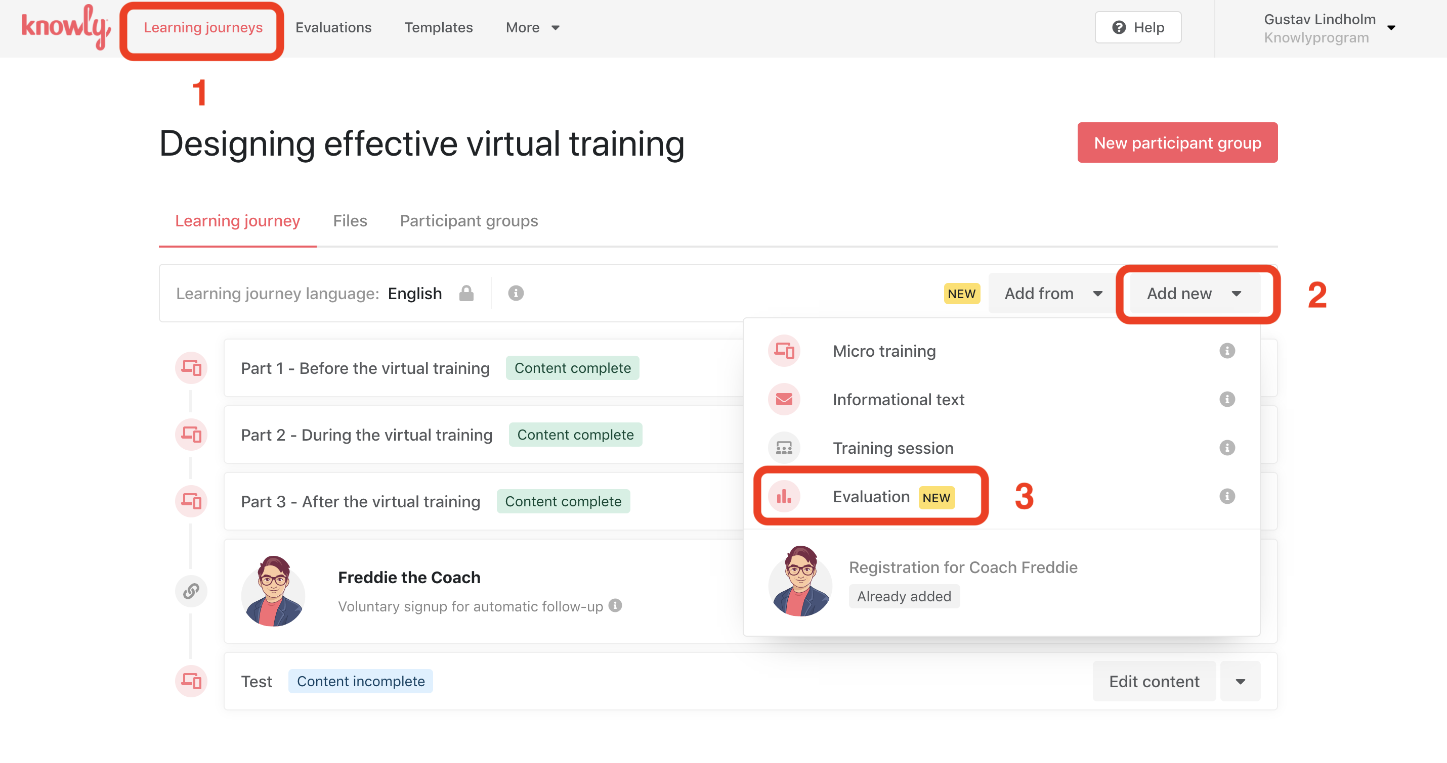Click New participant group button
The image size is (1447, 763).
point(1177,143)
